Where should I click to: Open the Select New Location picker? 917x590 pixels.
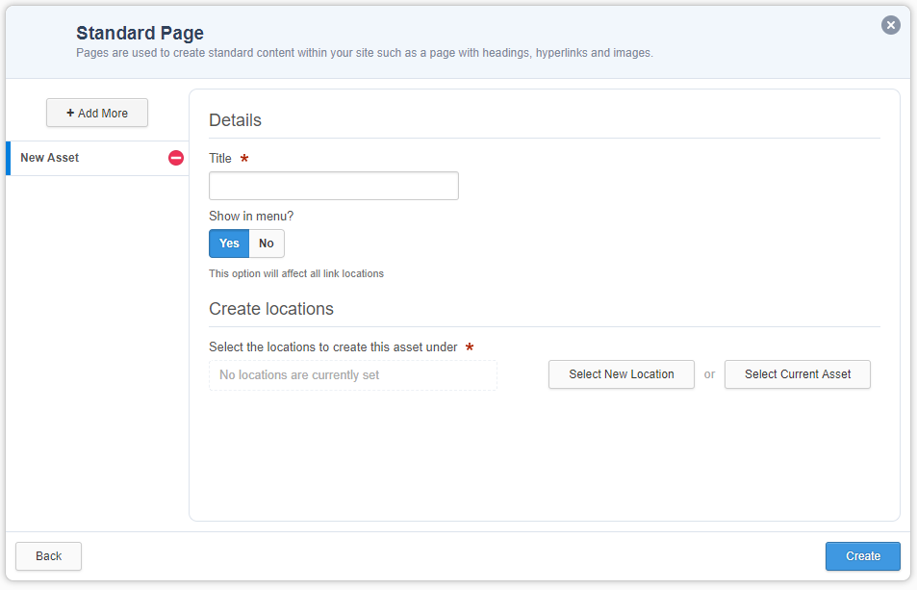pyautogui.click(x=621, y=374)
